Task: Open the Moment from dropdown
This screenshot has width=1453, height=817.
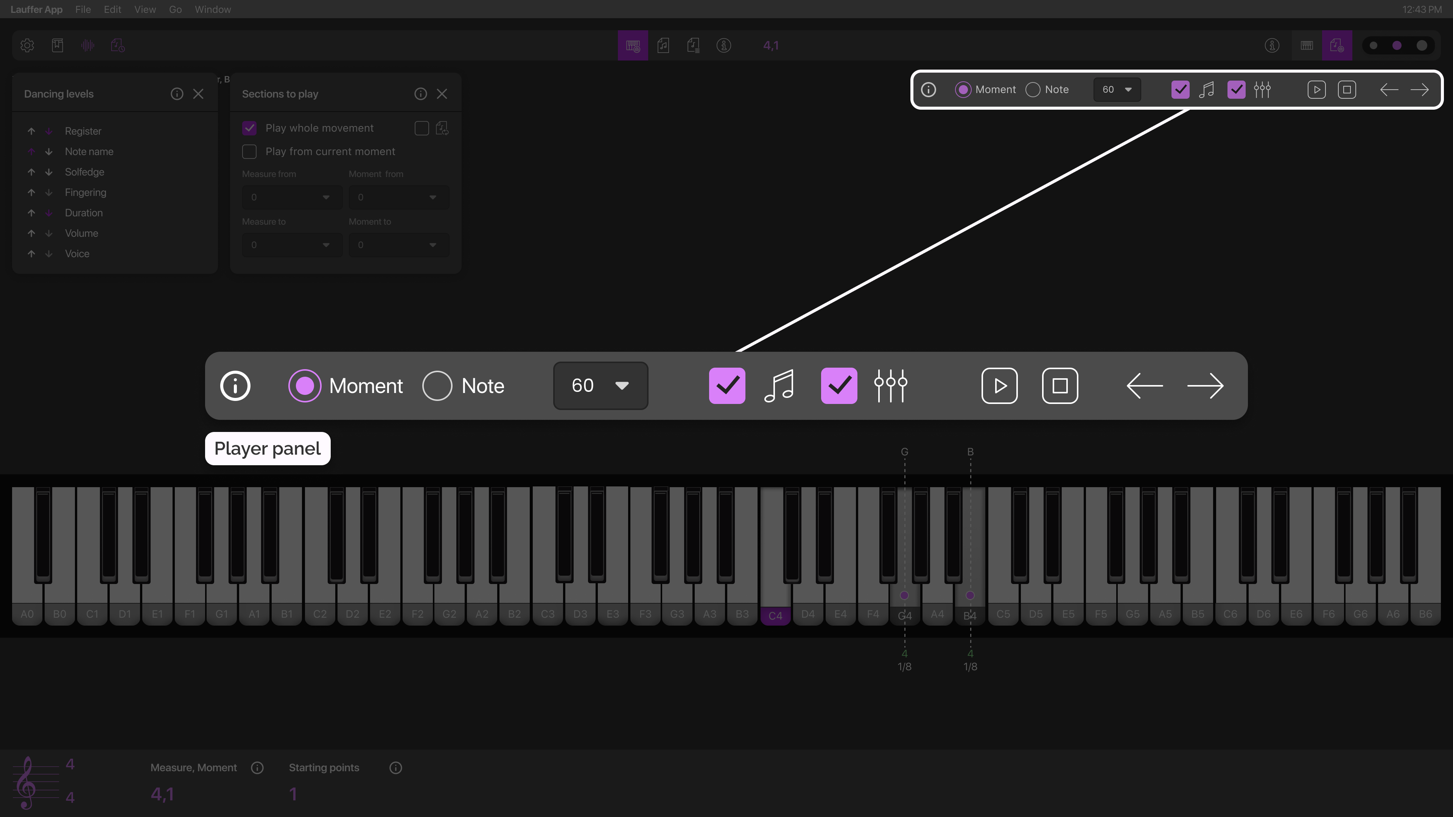Action: (x=399, y=197)
